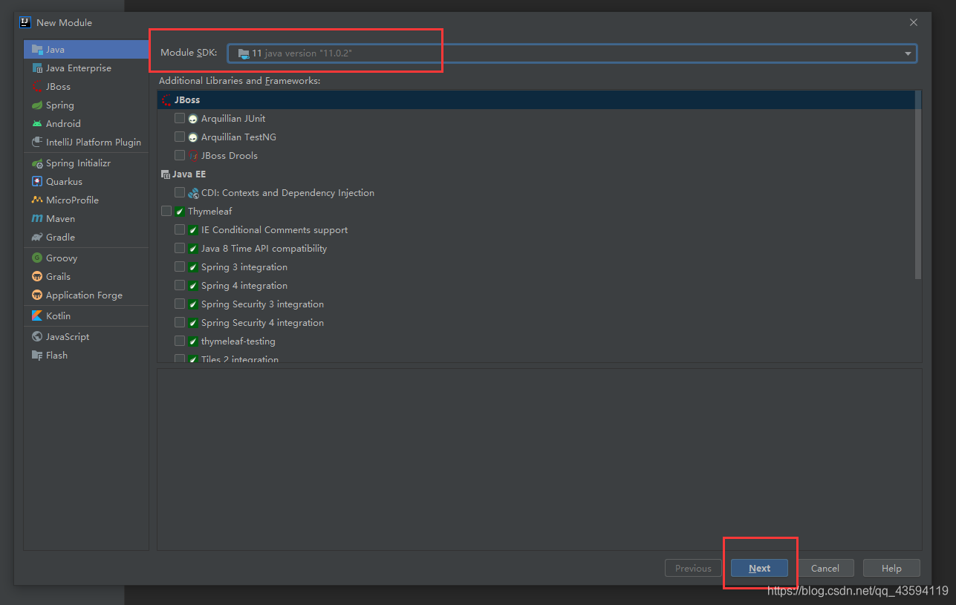Click the Application Forge icon
The height and width of the screenshot is (605, 956).
pos(37,295)
